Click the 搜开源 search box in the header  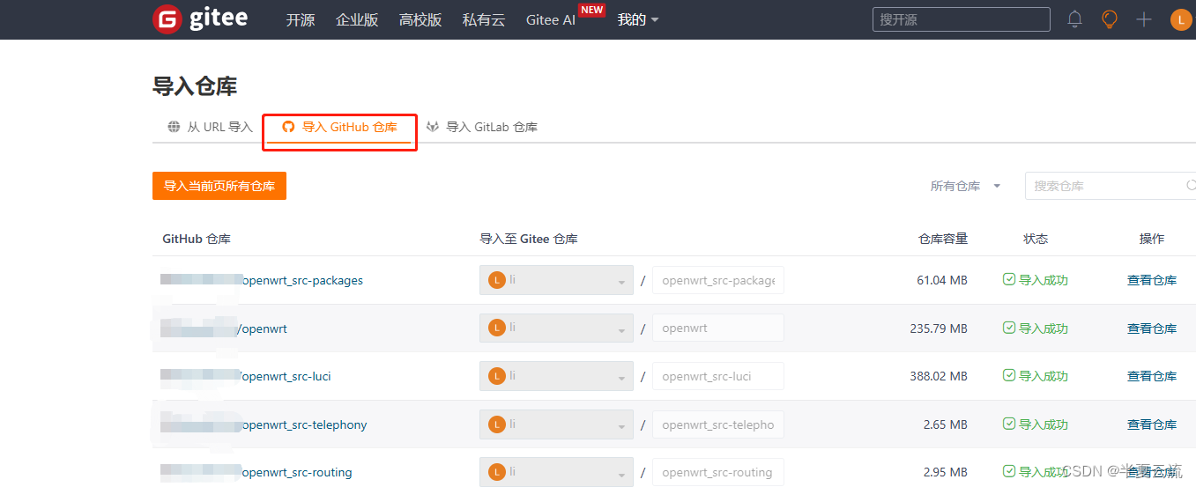tap(962, 19)
